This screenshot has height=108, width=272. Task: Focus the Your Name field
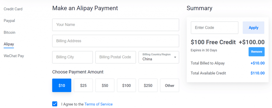(x=116, y=25)
